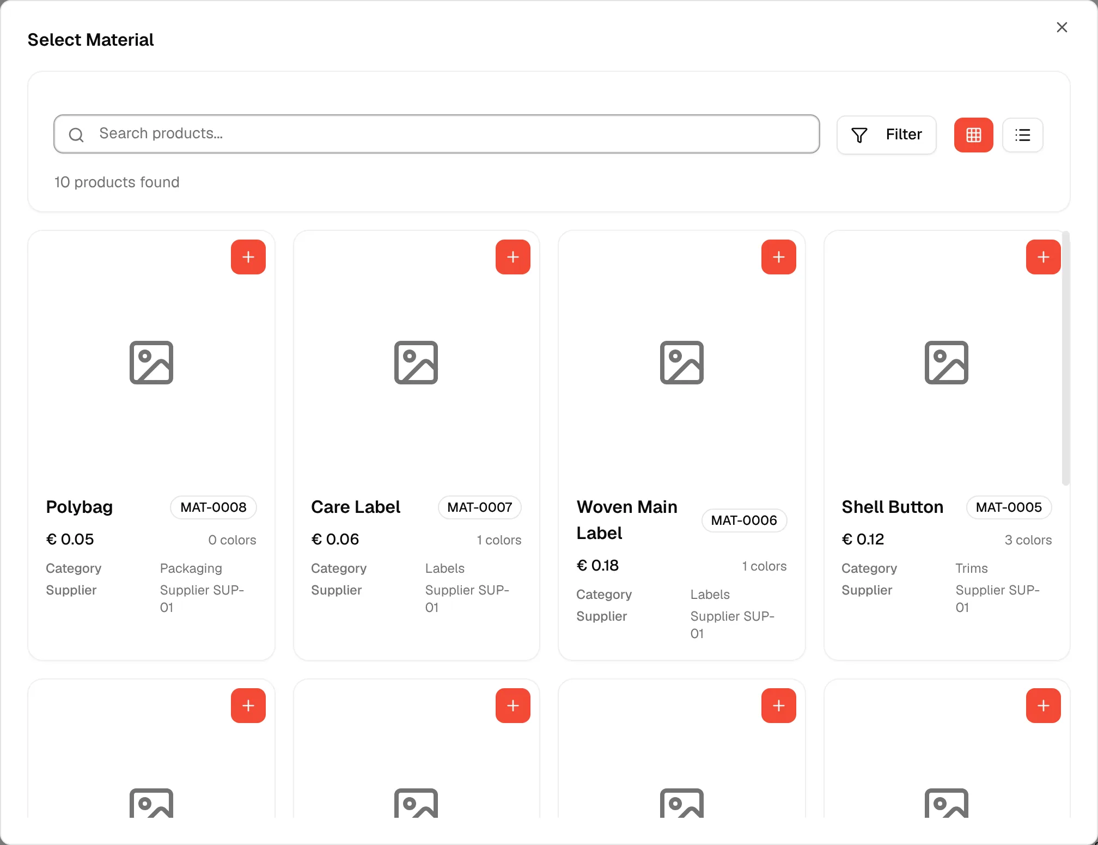Select the MAT-0008 badge
This screenshot has height=845, width=1098.
[x=213, y=507]
